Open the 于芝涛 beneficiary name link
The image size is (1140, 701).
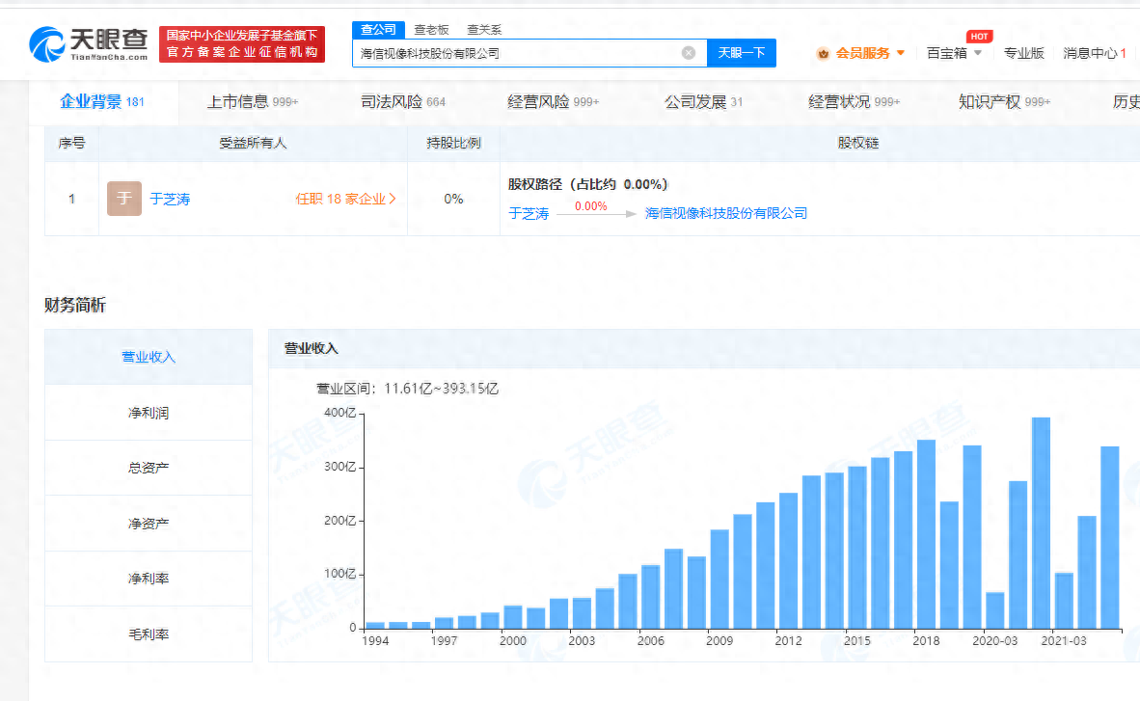171,199
